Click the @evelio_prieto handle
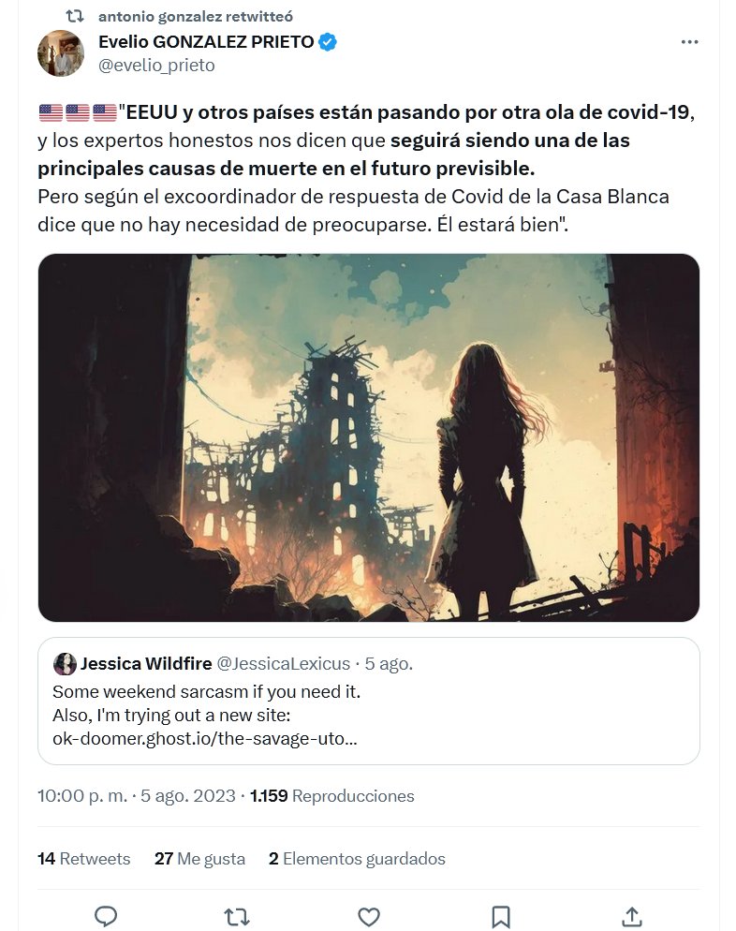The image size is (736, 931). coord(156,65)
